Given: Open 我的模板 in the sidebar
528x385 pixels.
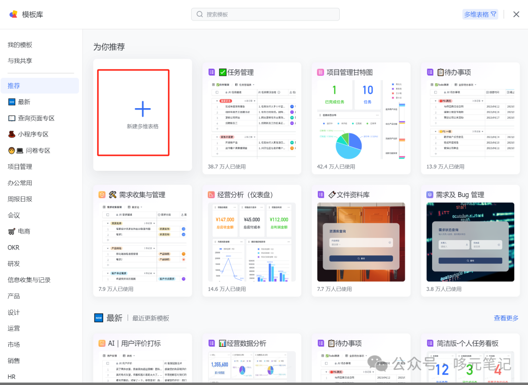Looking at the screenshot, I should tap(20, 45).
